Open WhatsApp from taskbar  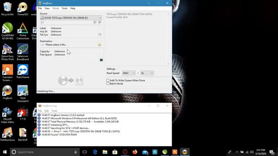pos(155,152)
